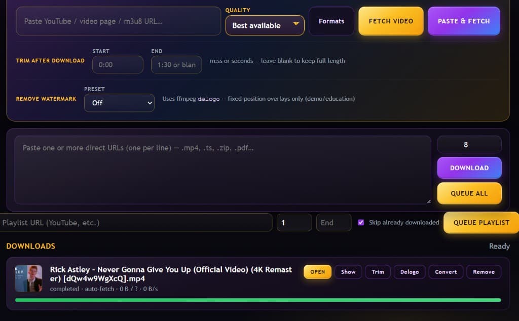Screen dimensions: 519x321
Task: Click the Rick Astley file name text
Action: tap(171, 274)
